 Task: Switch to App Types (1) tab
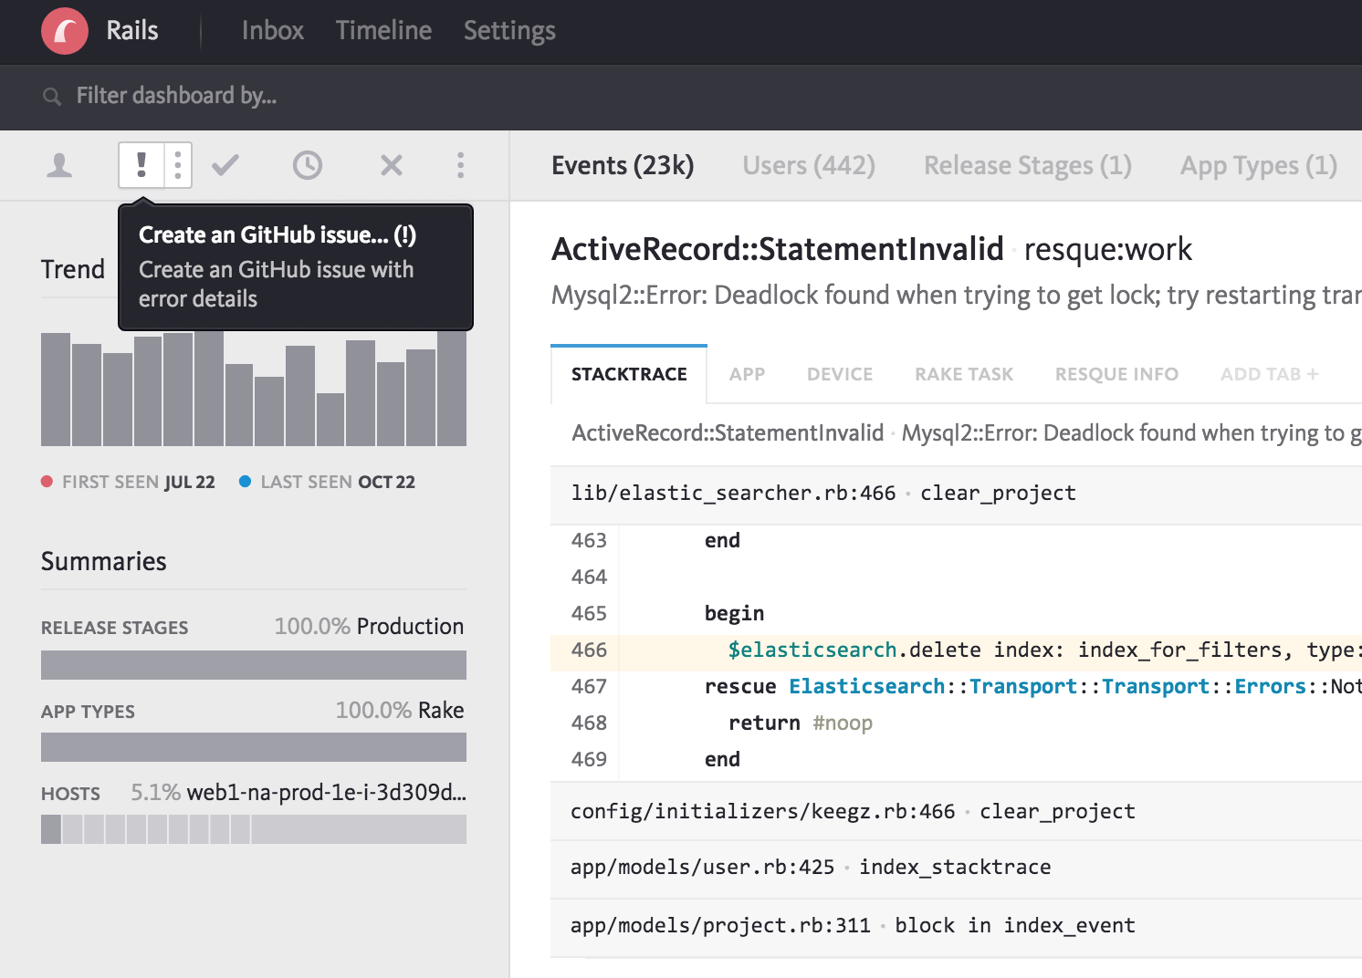[x=1259, y=166]
